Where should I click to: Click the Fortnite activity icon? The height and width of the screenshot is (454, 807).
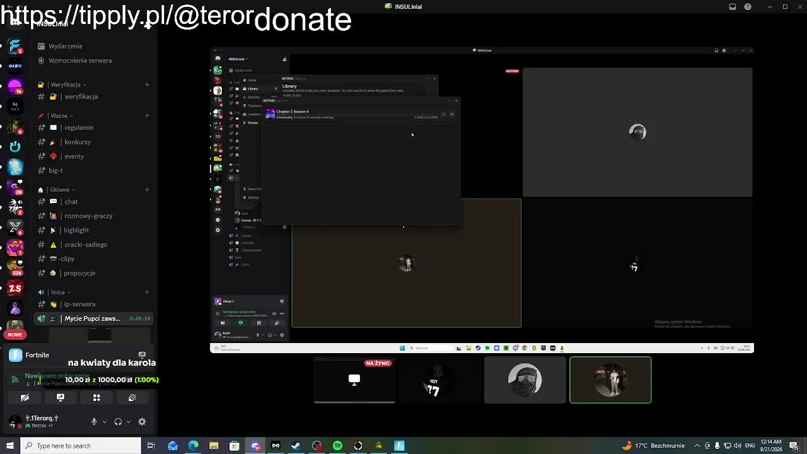[16, 355]
